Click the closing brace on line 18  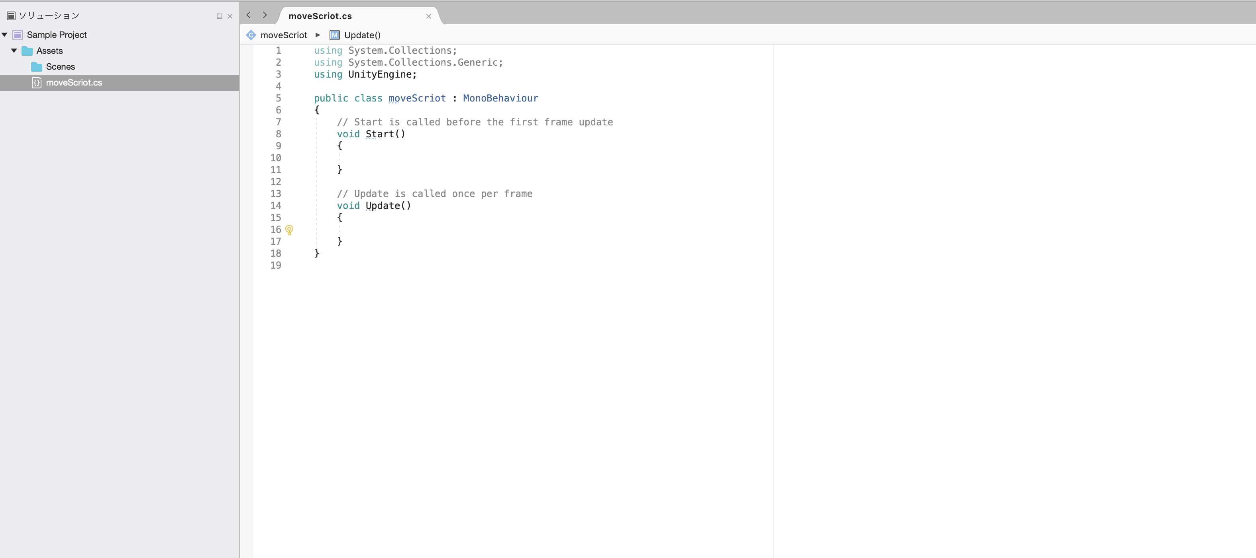317,253
